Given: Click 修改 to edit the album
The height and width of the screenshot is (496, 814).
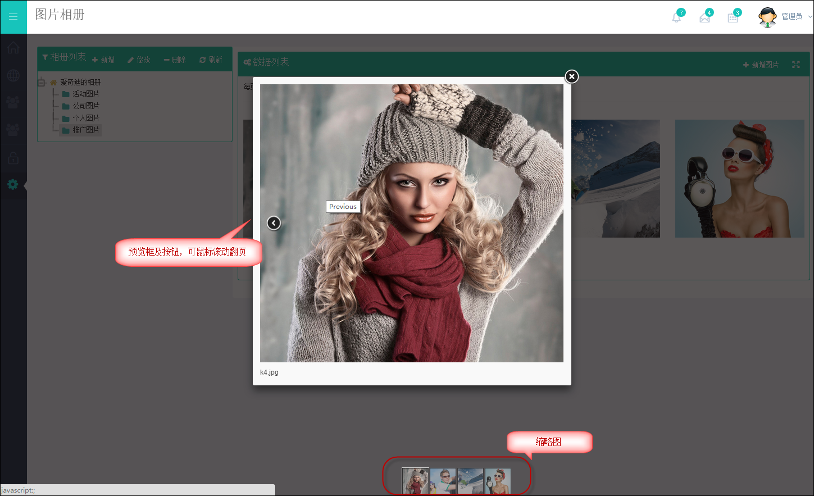Looking at the screenshot, I should coord(139,60).
